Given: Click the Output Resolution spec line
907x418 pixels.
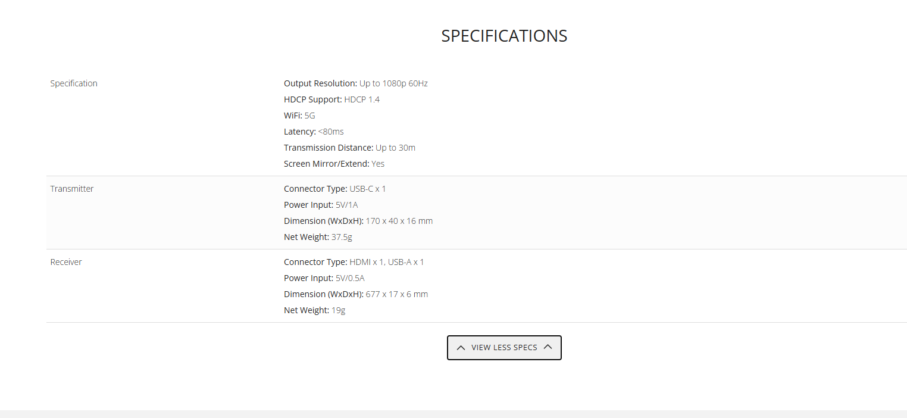Looking at the screenshot, I should tap(356, 83).
